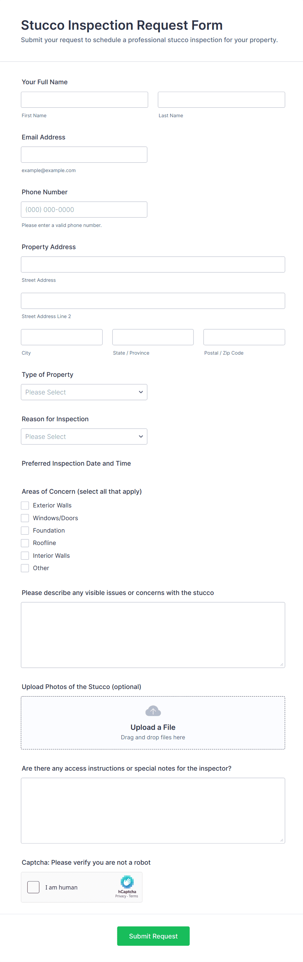Click the Postal / Zip Code field
Image resolution: width=303 pixels, height=962 pixels.
(244, 337)
